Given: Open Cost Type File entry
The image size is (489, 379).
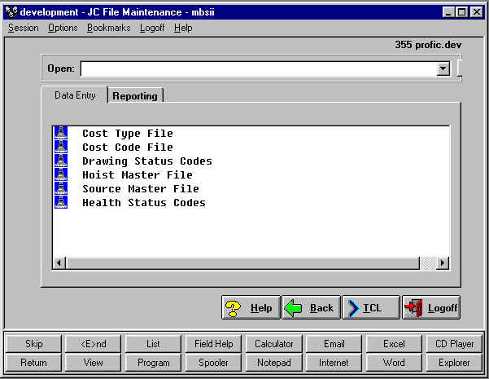Looking at the screenshot, I should (x=128, y=134).
